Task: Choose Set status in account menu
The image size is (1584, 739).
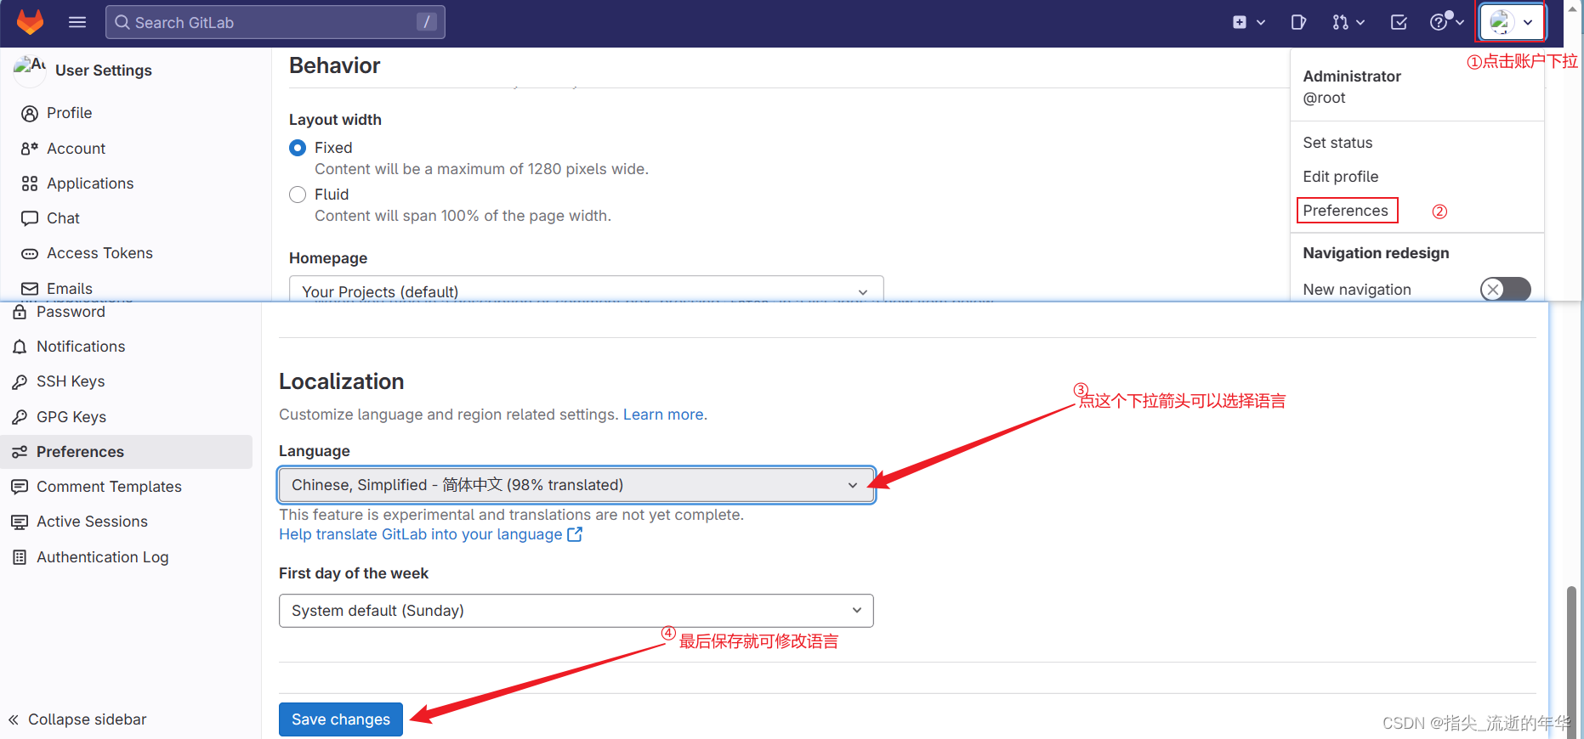Action: (1337, 143)
